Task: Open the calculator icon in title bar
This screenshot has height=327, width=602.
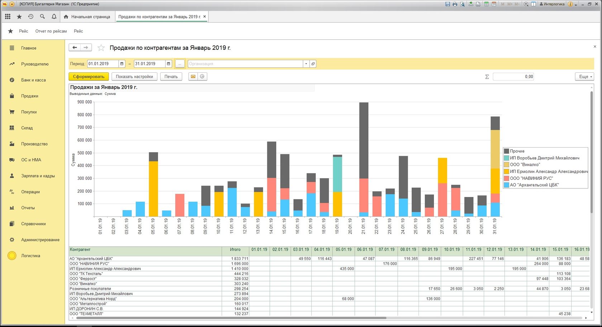Action: point(486,4)
